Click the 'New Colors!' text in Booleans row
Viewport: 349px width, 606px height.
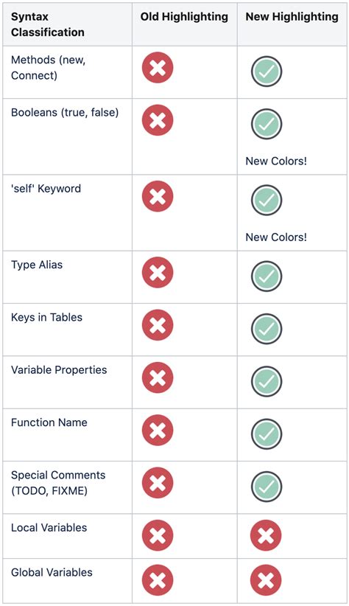point(276,161)
